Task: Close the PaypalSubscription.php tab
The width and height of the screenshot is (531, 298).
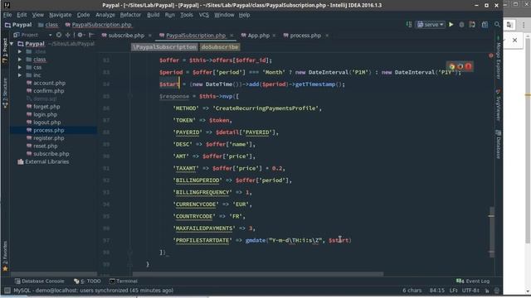Action: [231, 36]
